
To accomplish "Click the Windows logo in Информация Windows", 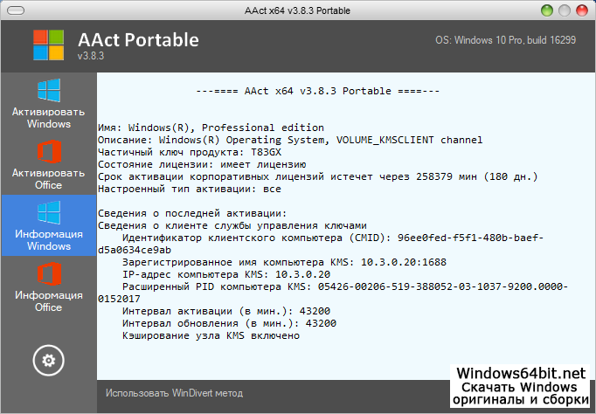I will click(x=48, y=212).
